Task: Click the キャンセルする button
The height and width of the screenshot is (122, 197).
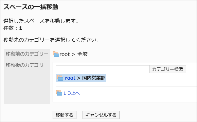Action: [x=101, y=115]
